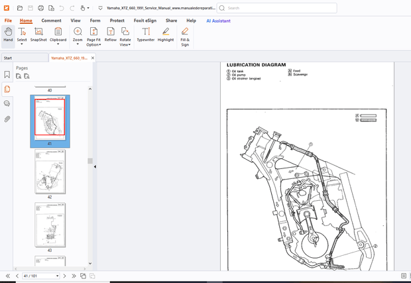Click the Print icon

coord(40,8)
